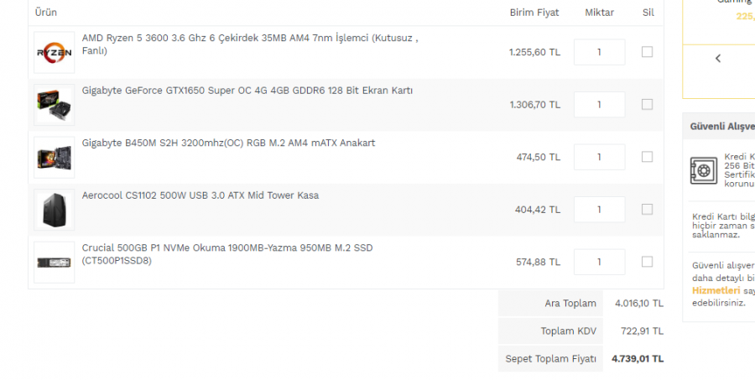Image resolution: width=755 pixels, height=380 pixels.
Task: Open the Gigabyte GeForce GTX1650 Super link
Action: (x=247, y=91)
